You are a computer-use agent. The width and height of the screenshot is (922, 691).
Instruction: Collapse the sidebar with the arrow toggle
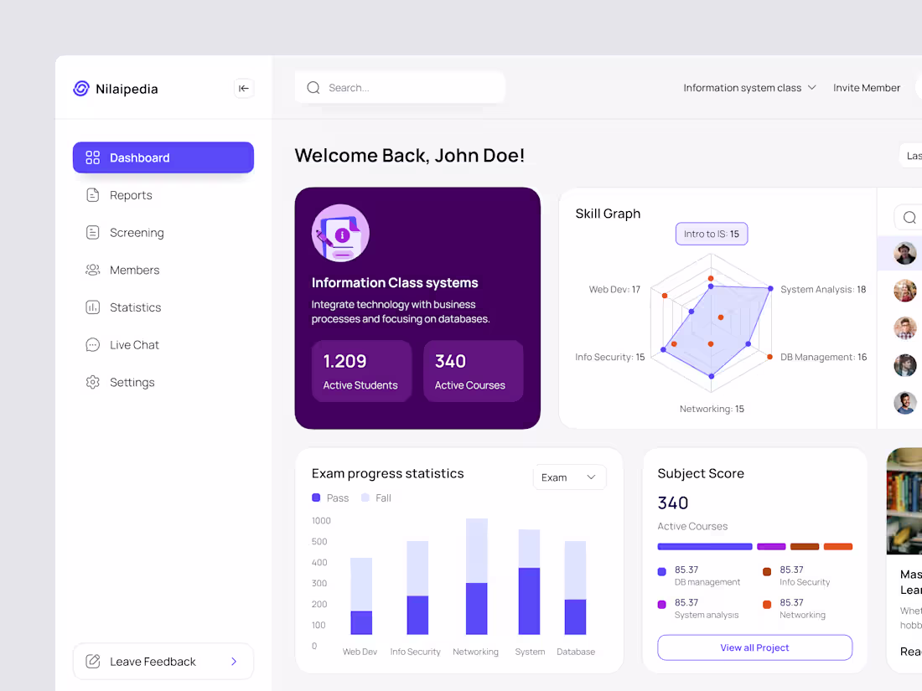point(243,88)
